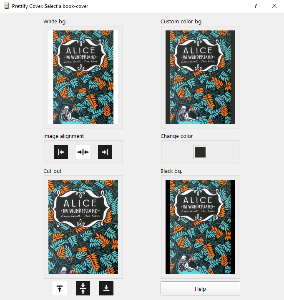Click the Cut-out heading text
This screenshot has height=300, width=284.
(x=52, y=171)
